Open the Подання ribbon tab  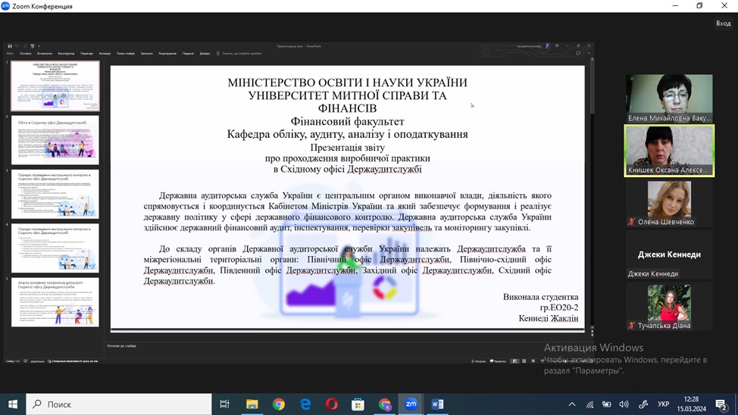(x=188, y=54)
